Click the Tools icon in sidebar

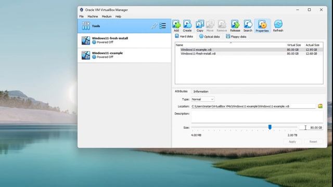point(86,25)
